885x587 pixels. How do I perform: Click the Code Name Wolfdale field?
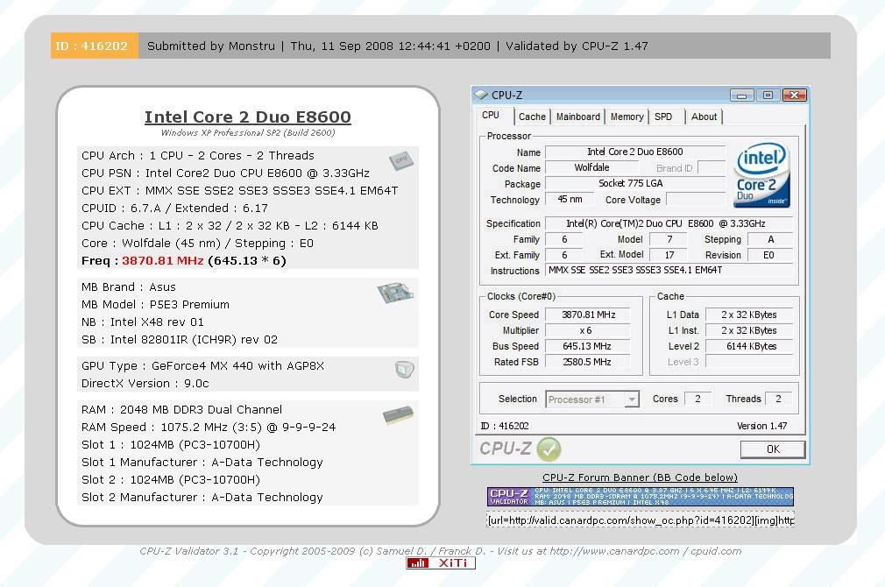pos(592,167)
